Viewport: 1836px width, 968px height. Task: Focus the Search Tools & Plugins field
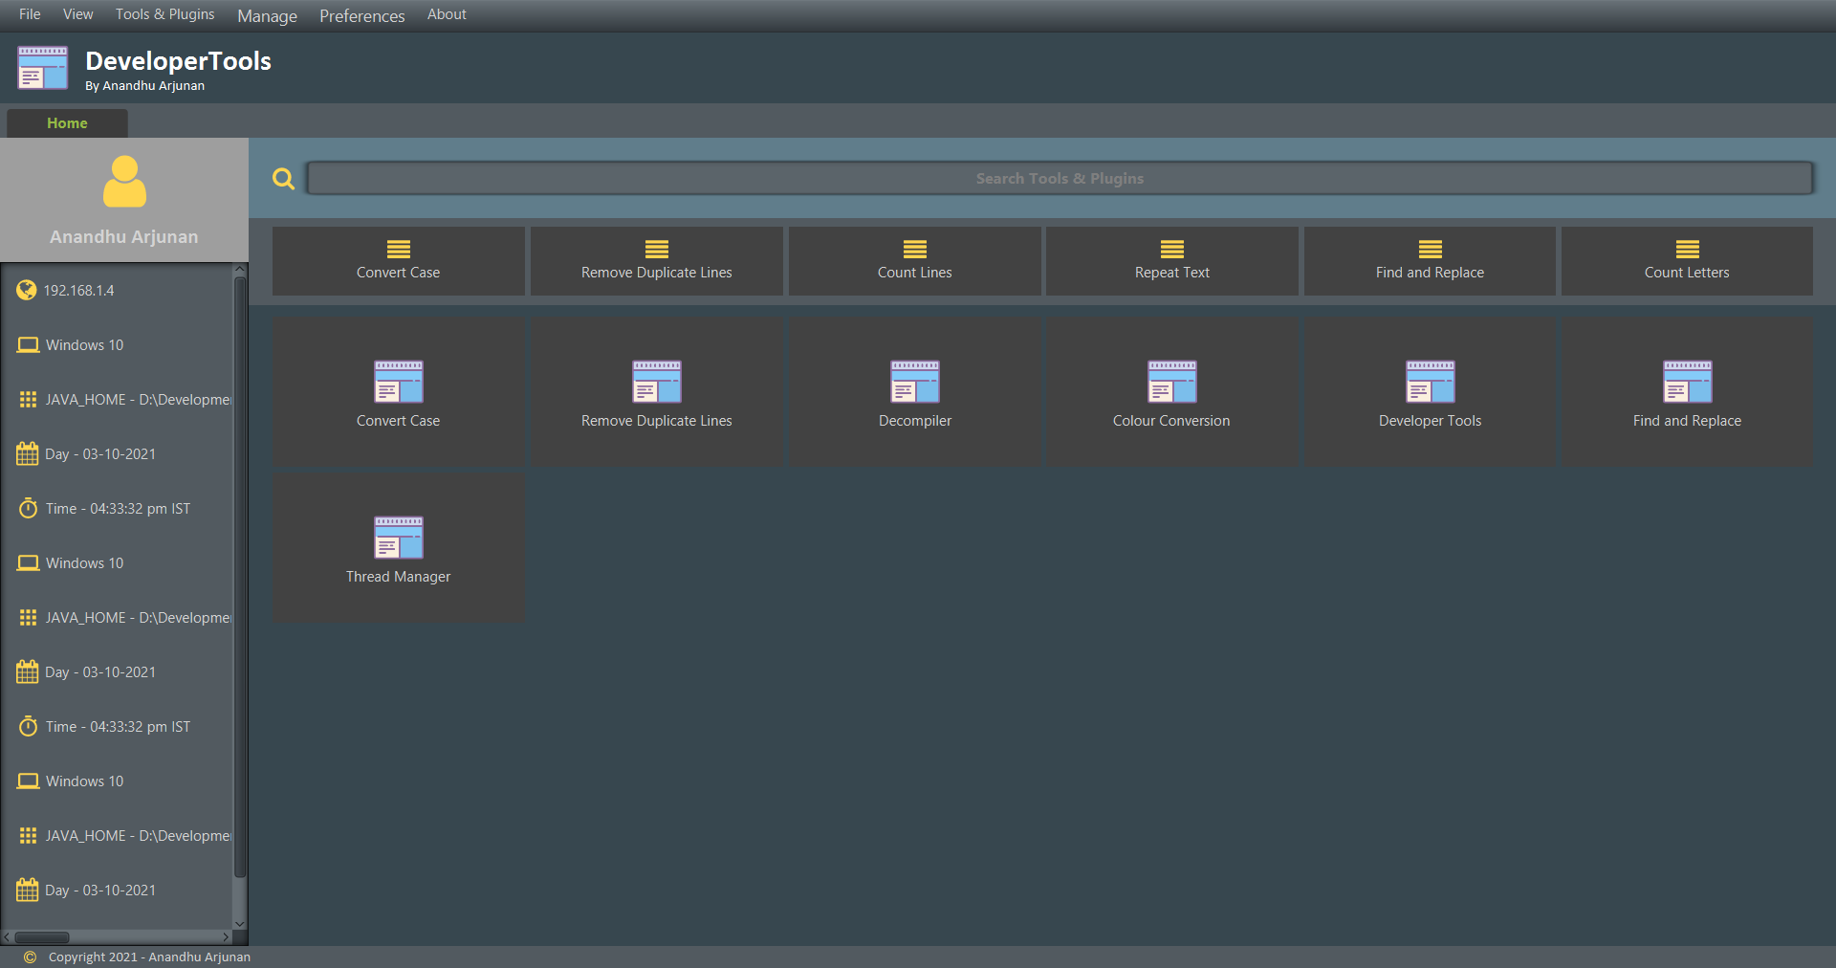point(1060,178)
